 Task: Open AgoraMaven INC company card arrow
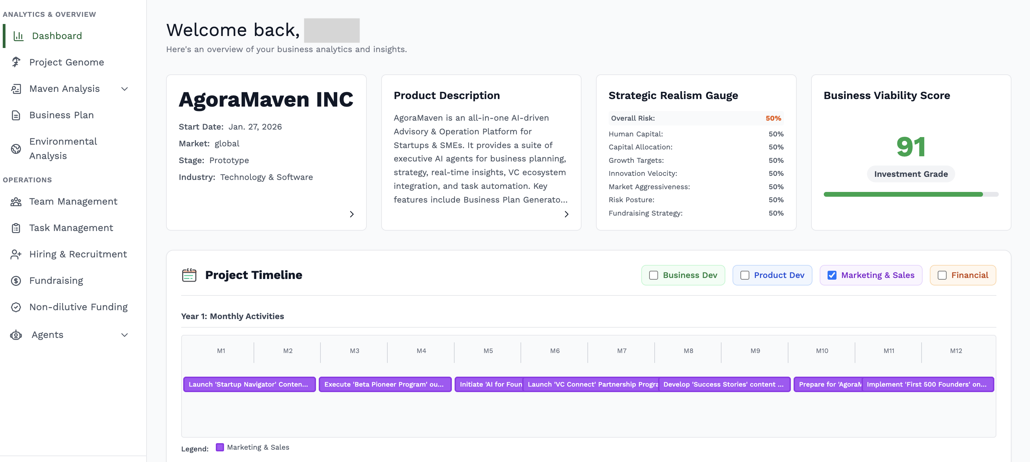coord(351,215)
